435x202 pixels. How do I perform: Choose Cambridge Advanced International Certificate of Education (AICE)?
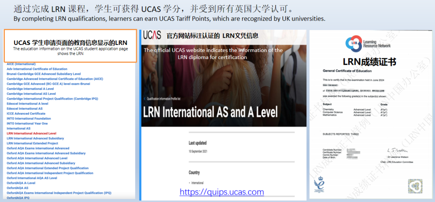coord(55,79)
